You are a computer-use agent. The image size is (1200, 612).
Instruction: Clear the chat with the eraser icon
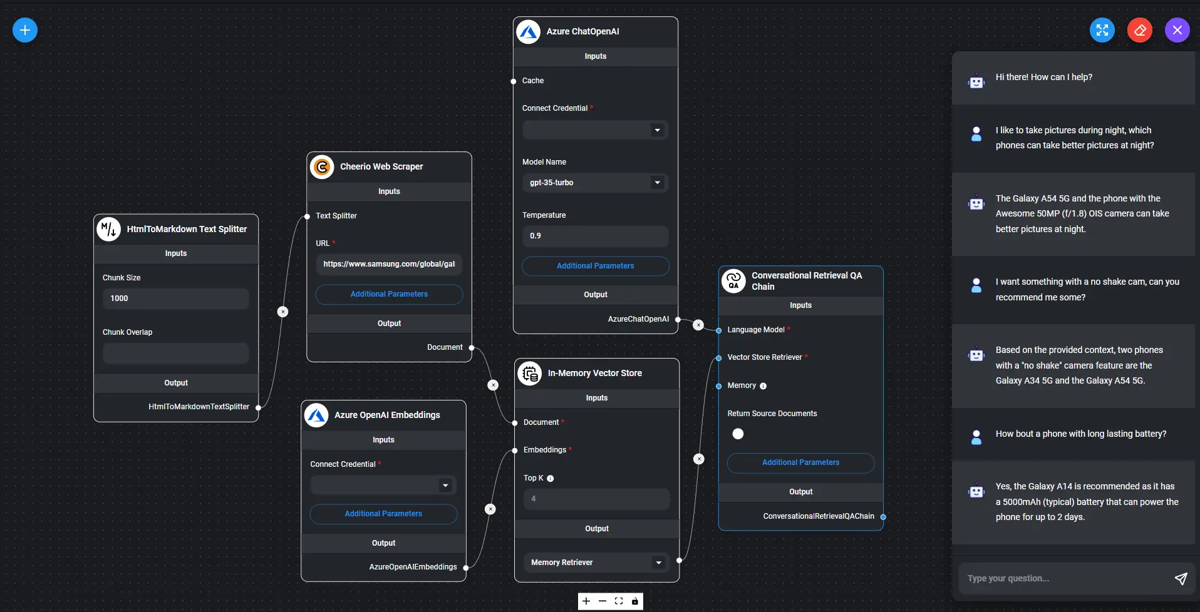1139,29
